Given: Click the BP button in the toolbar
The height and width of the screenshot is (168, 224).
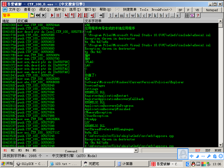Looking at the screenshot, I should tap(180, 10).
